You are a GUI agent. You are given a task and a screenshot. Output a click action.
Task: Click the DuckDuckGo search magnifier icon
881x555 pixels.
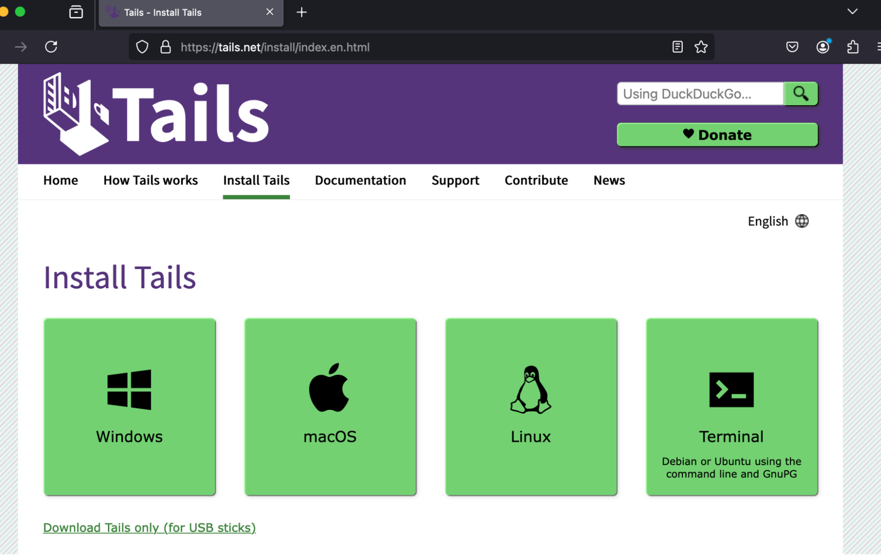[x=801, y=94]
